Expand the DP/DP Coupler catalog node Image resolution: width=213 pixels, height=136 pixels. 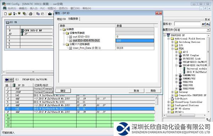[x=176, y=55]
